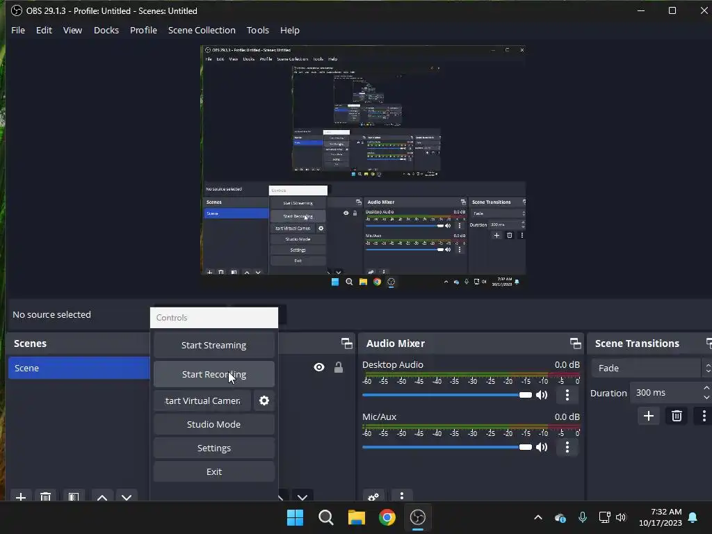The width and height of the screenshot is (712, 534).
Task: Open Settings from Controls dock
Action: click(214, 448)
